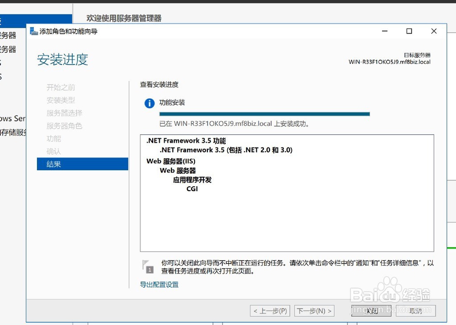
Task: Click the 上一步(P) button
Action: pyautogui.click(x=269, y=310)
